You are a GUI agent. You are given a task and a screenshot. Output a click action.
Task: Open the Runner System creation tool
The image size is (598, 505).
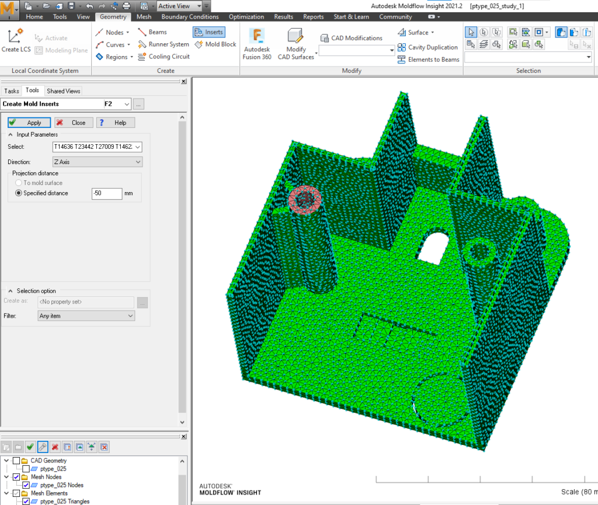pos(168,44)
